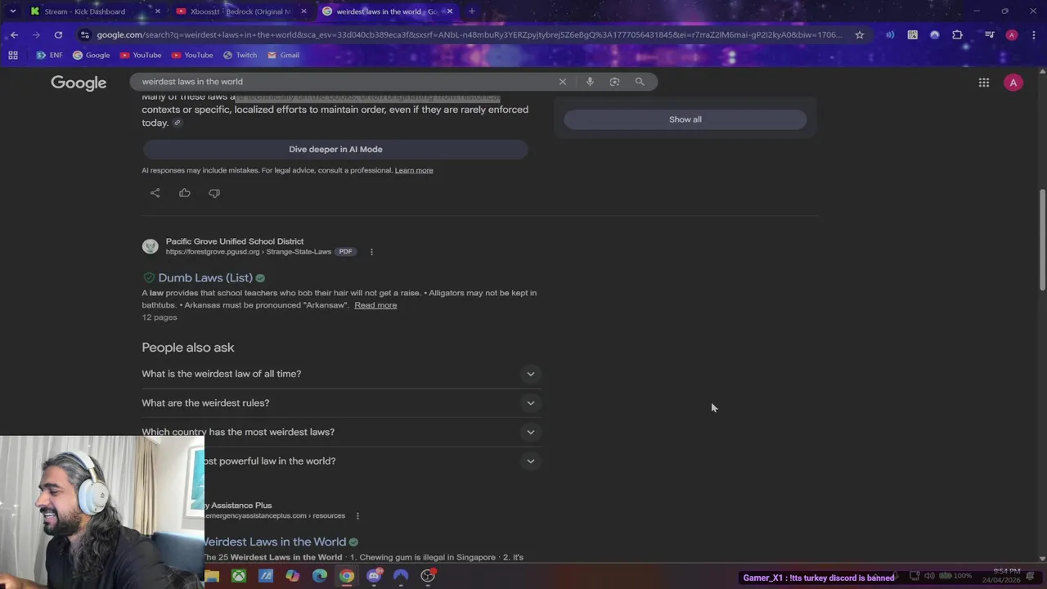Open Microsoft Edge from the taskbar
Screen dimensions: 1047x589
pos(320,576)
